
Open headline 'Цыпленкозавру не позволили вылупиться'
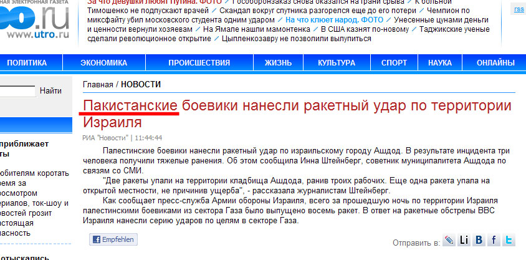point(297,39)
